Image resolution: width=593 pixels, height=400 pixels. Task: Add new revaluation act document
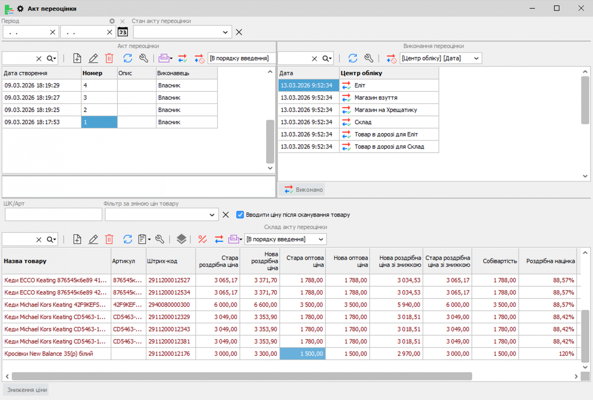77,58
